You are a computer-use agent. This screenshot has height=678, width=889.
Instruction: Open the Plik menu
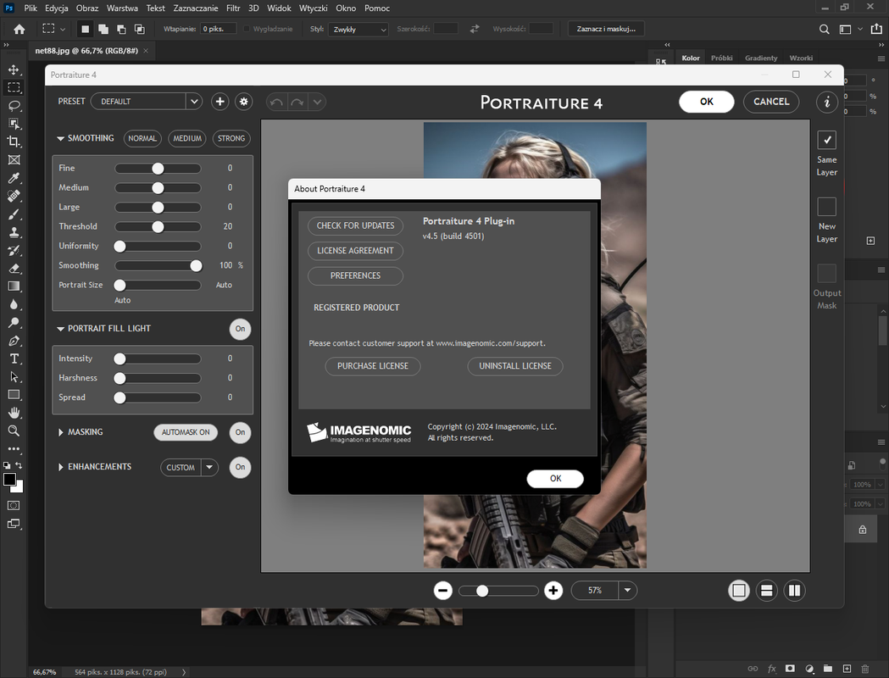tap(31, 8)
